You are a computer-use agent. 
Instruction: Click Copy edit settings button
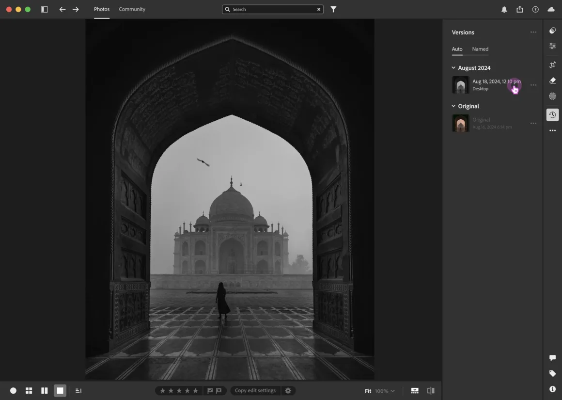[x=255, y=391]
